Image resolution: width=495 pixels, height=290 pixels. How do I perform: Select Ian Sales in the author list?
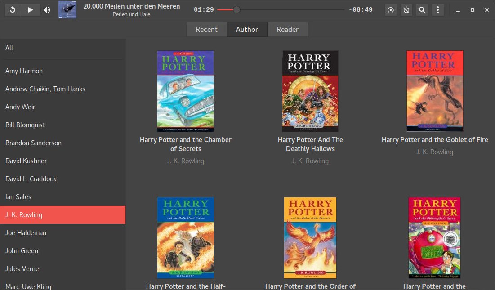(62, 197)
